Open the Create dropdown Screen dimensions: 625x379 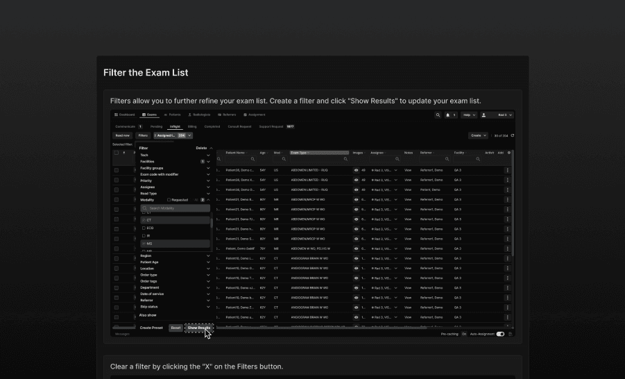point(478,135)
